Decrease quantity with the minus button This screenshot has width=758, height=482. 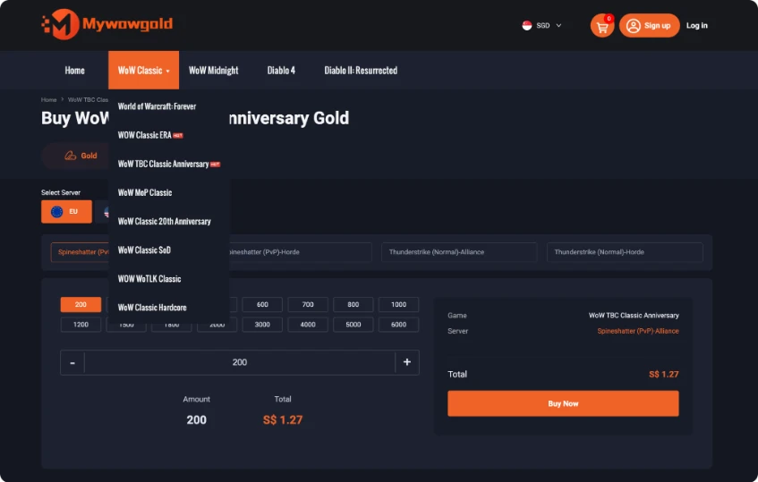click(72, 362)
